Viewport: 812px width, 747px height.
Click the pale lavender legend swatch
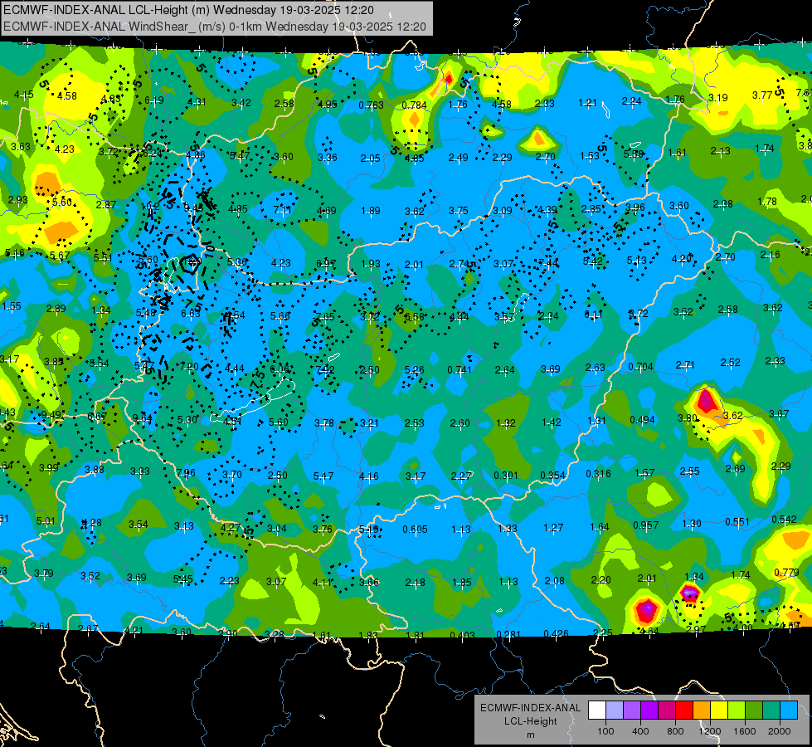point(615,710)
